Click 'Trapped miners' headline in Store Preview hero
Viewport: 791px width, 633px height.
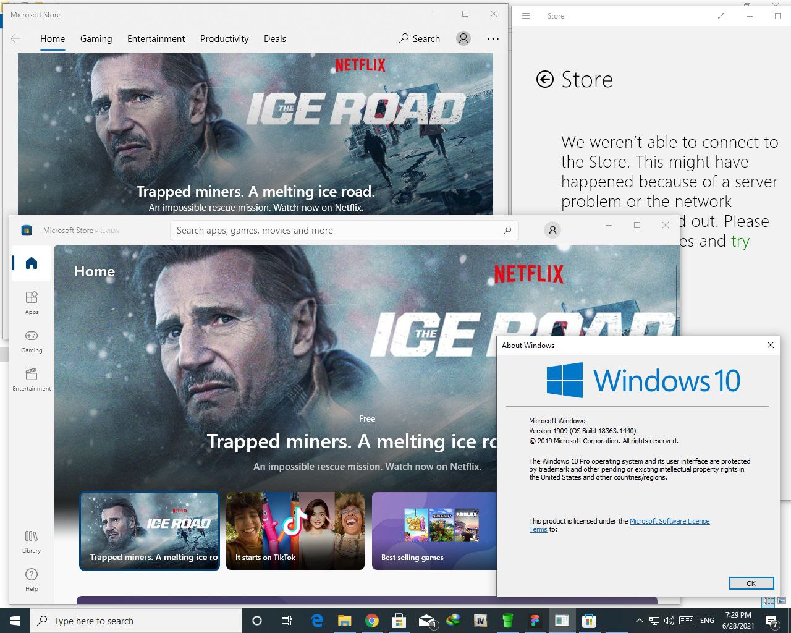click(352, 441)
